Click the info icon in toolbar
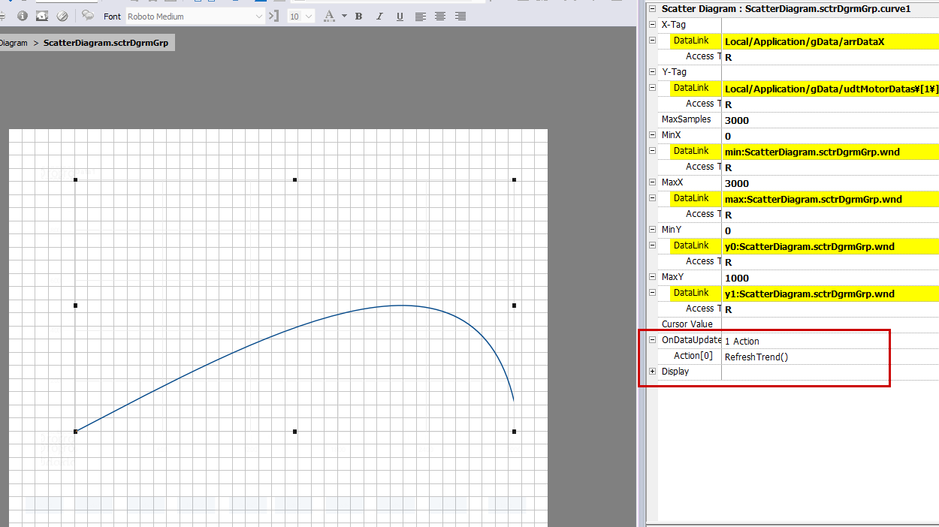 (23, 16)
